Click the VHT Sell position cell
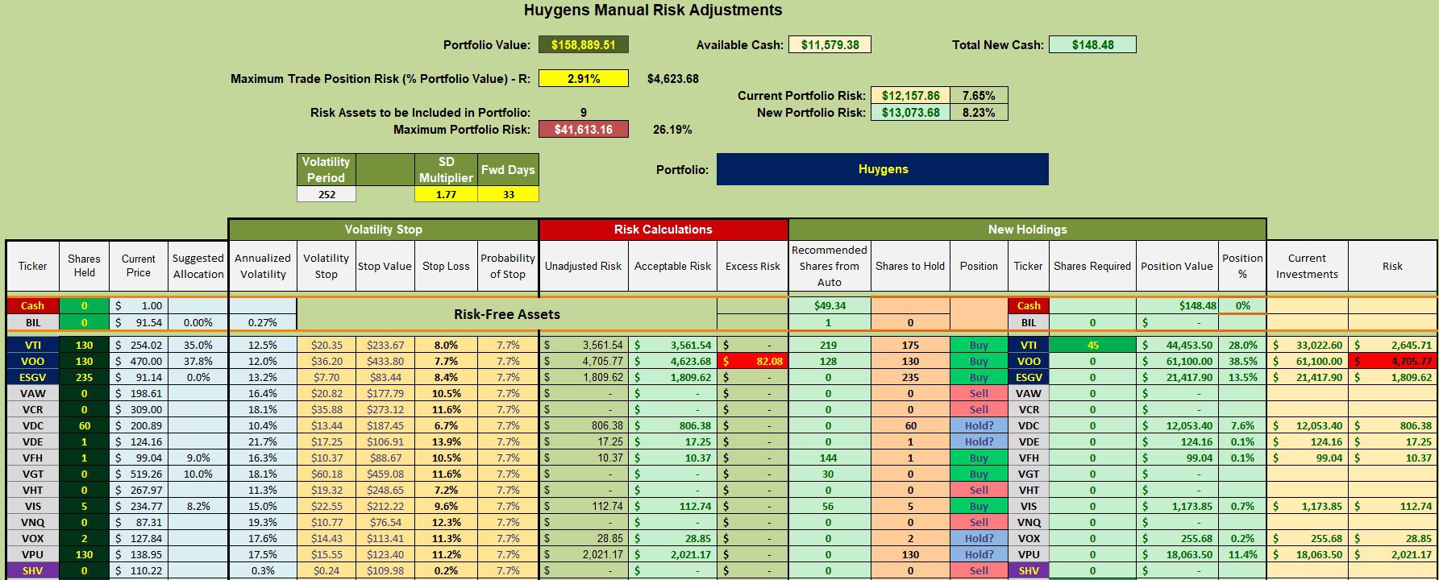1439x580 pixels. pos(979,490)
